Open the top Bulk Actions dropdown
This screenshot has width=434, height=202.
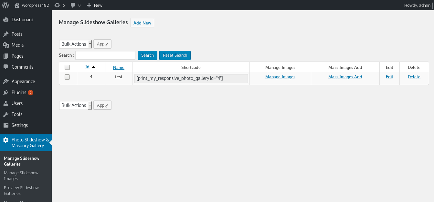(76, 44)
